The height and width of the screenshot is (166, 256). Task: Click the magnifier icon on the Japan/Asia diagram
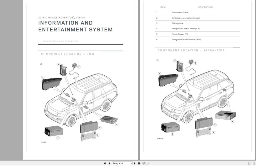[157, 61]
